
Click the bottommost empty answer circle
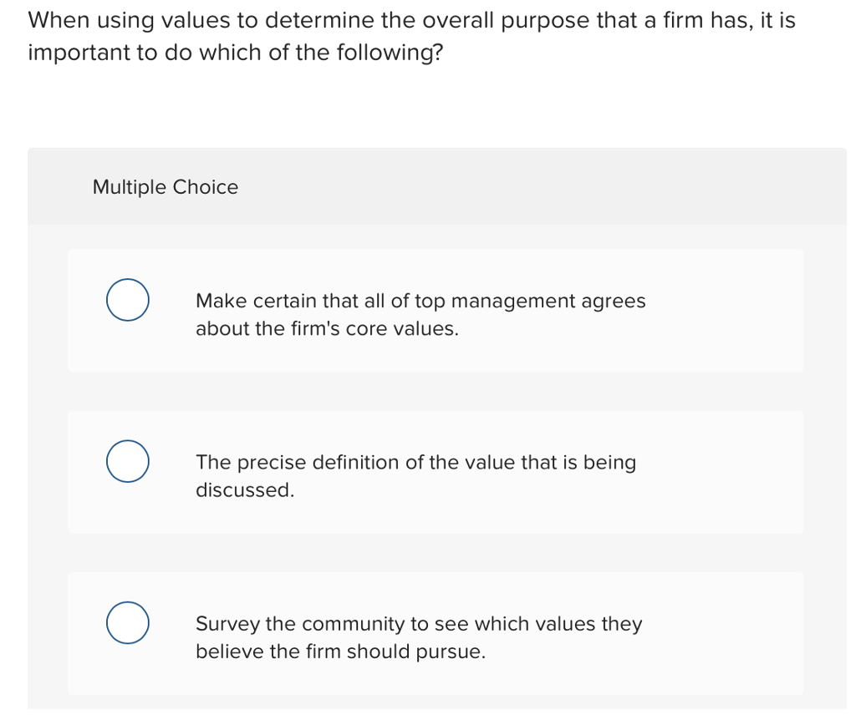[x=127, y=622]
